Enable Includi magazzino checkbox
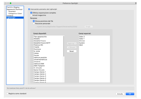This screenshot has height=99, width=141. click(x=31, y=15)
